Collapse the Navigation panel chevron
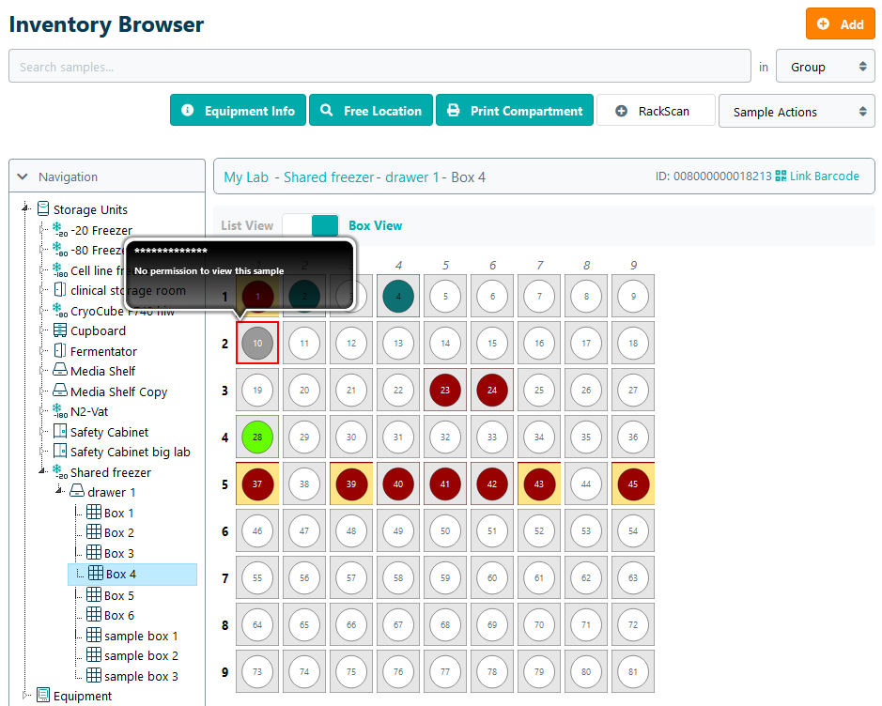Screen dimensions: 882x706 click(23, 176)
